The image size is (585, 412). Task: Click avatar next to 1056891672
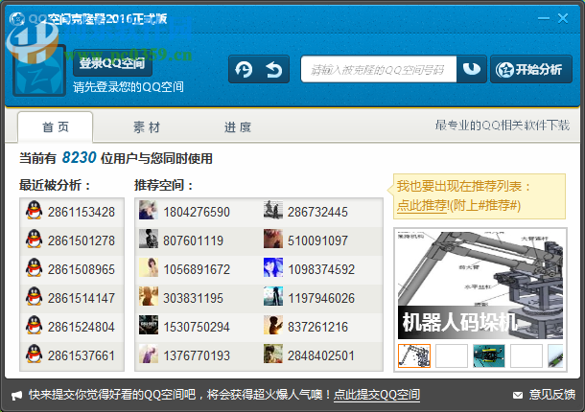[149, 267]
